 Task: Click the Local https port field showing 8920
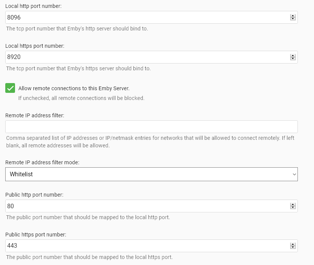tap(146, 57)
